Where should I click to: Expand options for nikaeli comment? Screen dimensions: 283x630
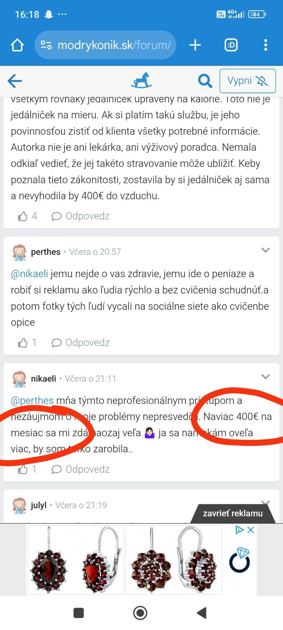click(266, 377)
